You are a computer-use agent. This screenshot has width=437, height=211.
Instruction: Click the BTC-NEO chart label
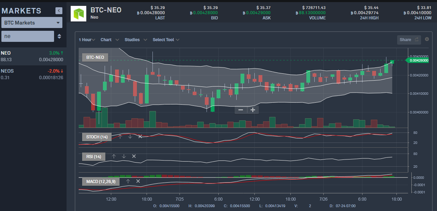(95, 57)
